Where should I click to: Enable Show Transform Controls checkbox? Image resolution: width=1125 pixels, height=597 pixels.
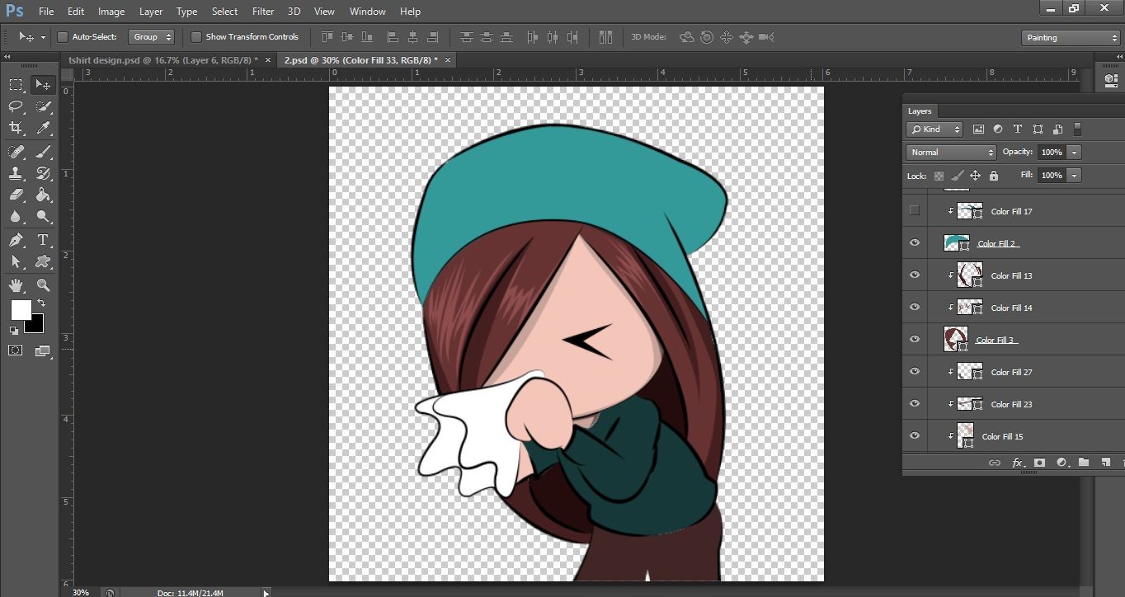tap(196, 37)
